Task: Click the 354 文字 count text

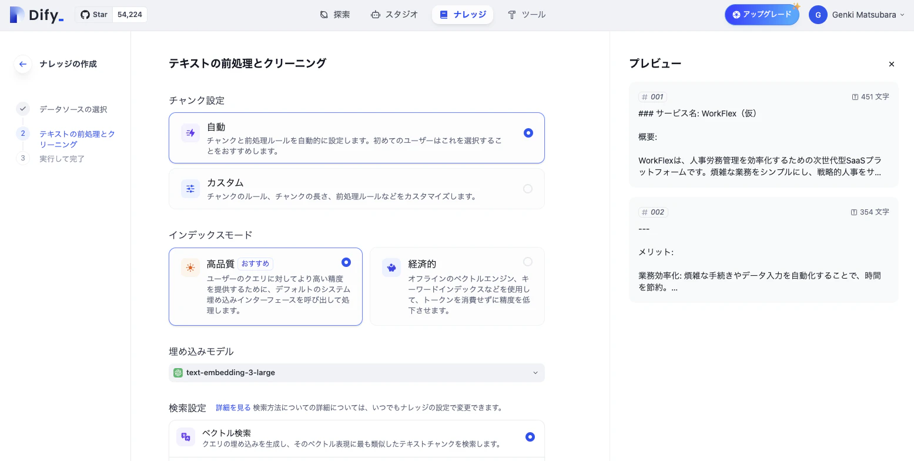Action: point(875,212)
